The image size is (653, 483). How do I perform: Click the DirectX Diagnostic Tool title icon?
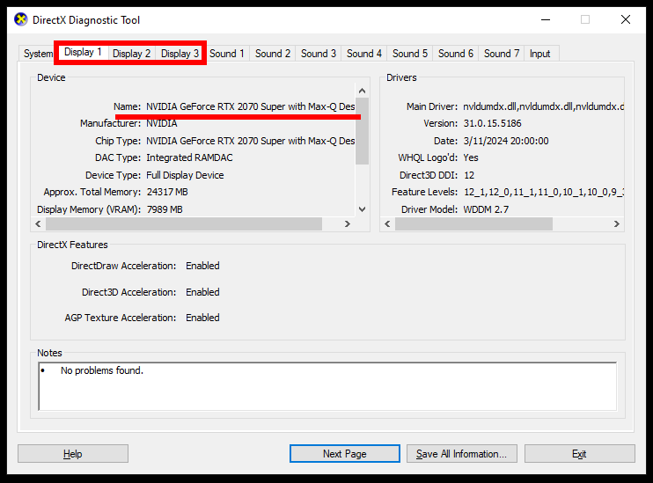21,19
